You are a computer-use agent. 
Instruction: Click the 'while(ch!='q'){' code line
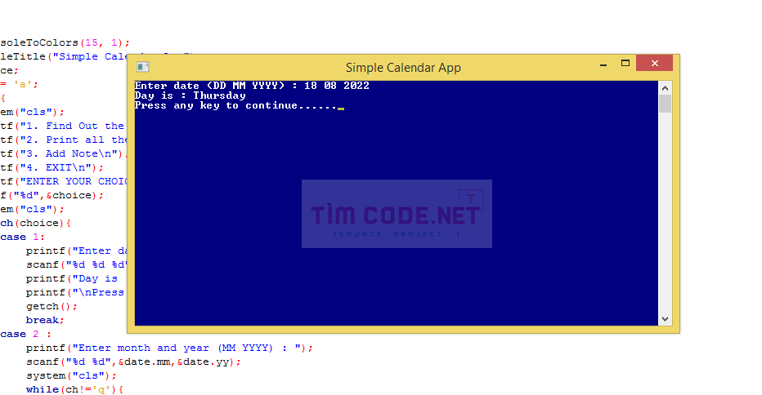[74, 389]
